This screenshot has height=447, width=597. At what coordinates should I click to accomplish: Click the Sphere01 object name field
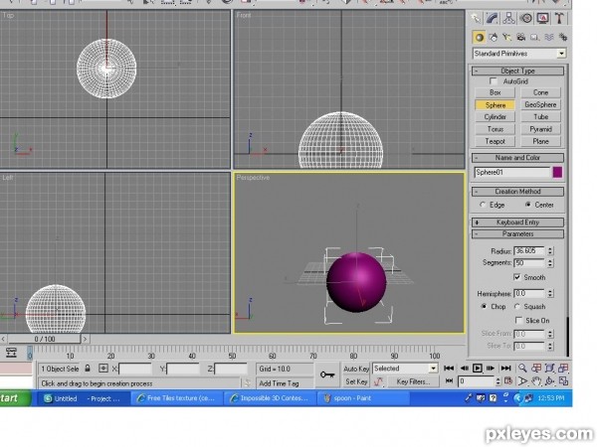tap(512, 173)
